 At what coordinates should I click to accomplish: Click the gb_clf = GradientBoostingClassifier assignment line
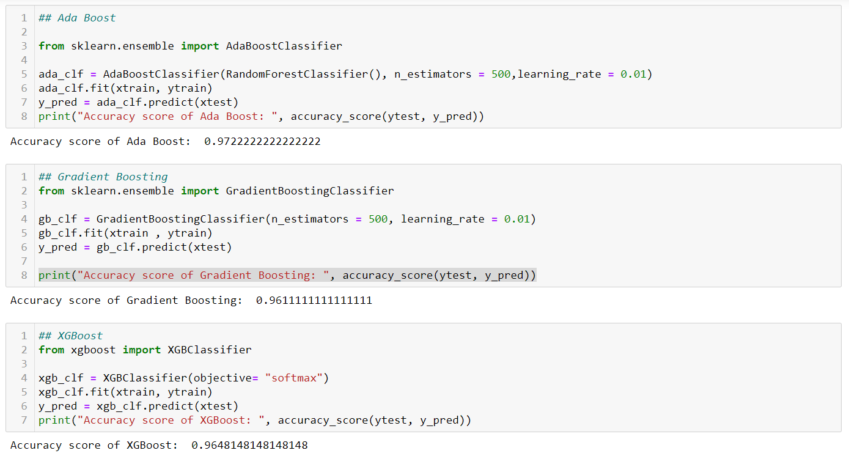[x=287, y=219]
